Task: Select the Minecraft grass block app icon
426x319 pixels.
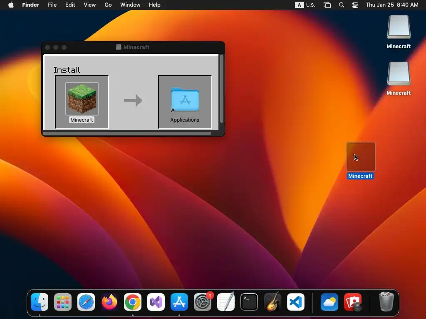Action: [x=82, y=99]
